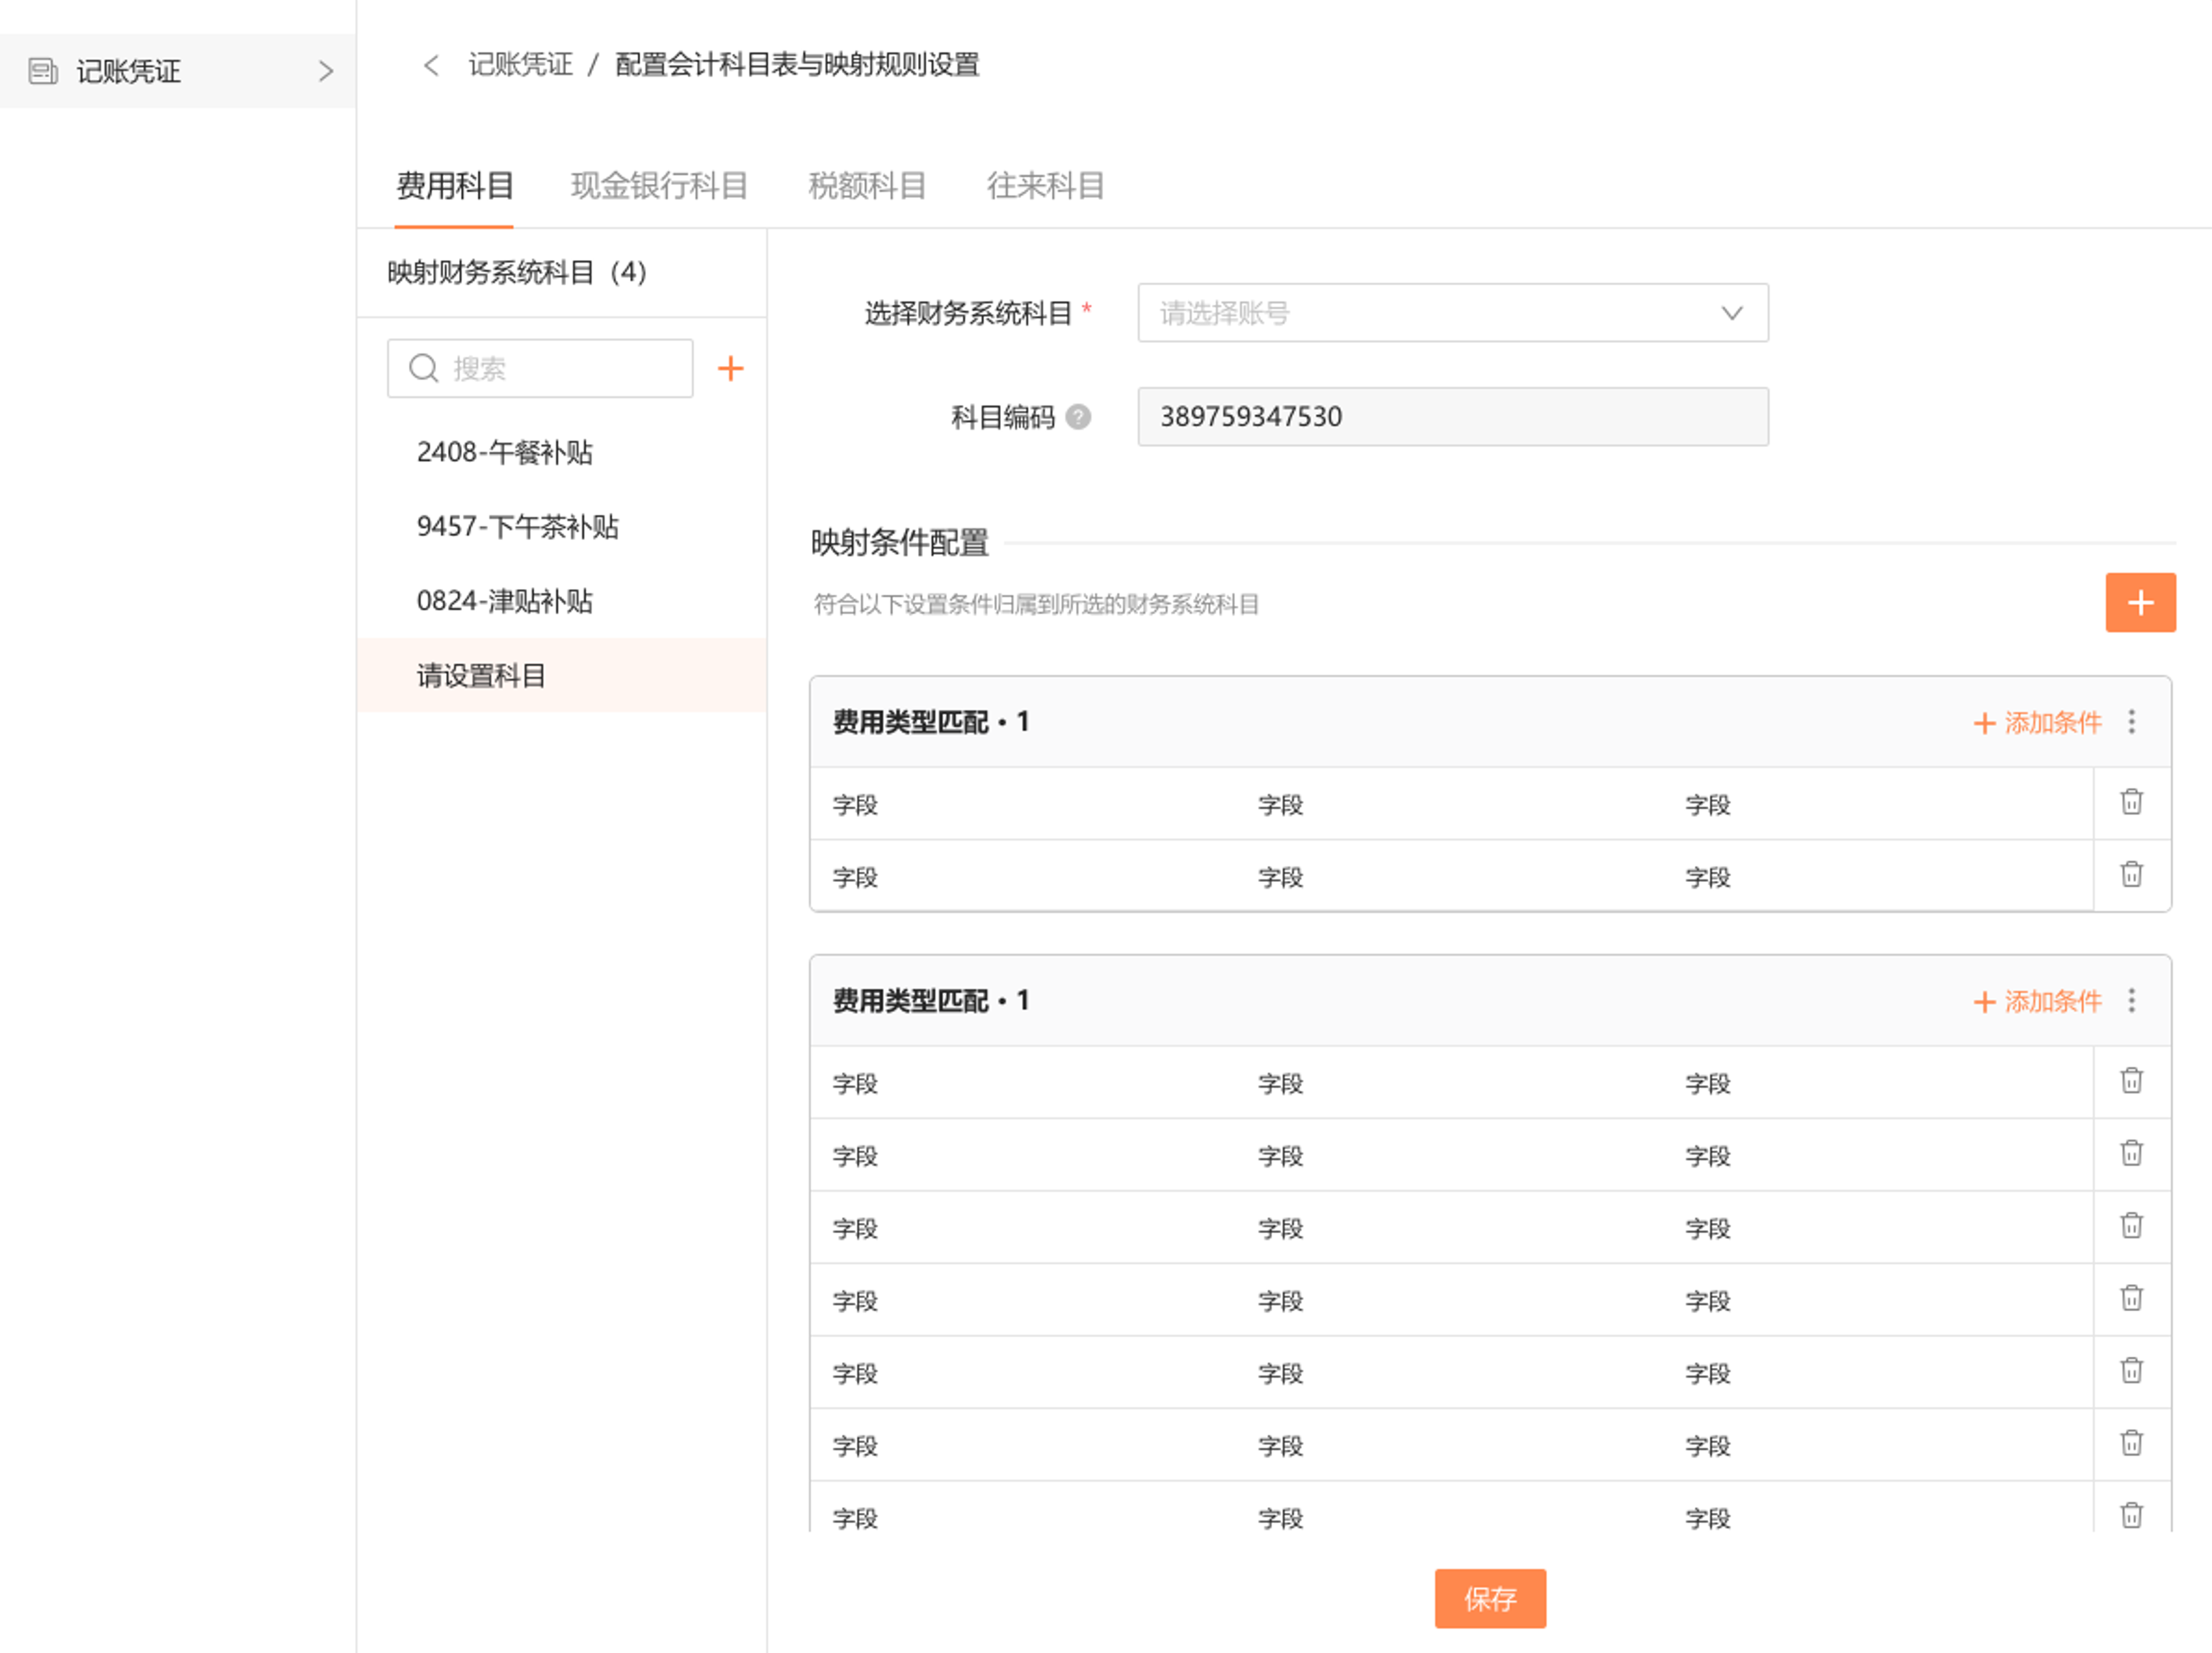Click the back arrow beside the breadcrumb
The width and height of the screenshot is (2212, 1653).
click(430, 64)
